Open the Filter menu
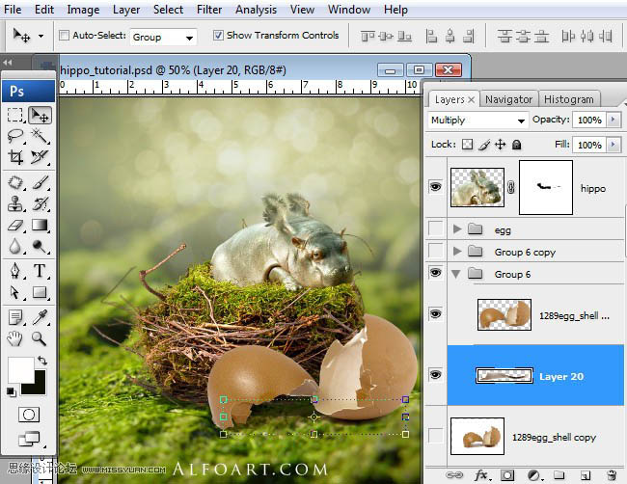 tap(209, 10)
